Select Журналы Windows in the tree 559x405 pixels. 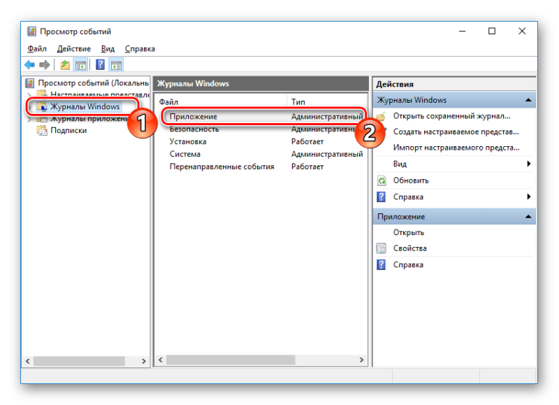(x=85, y=107)
